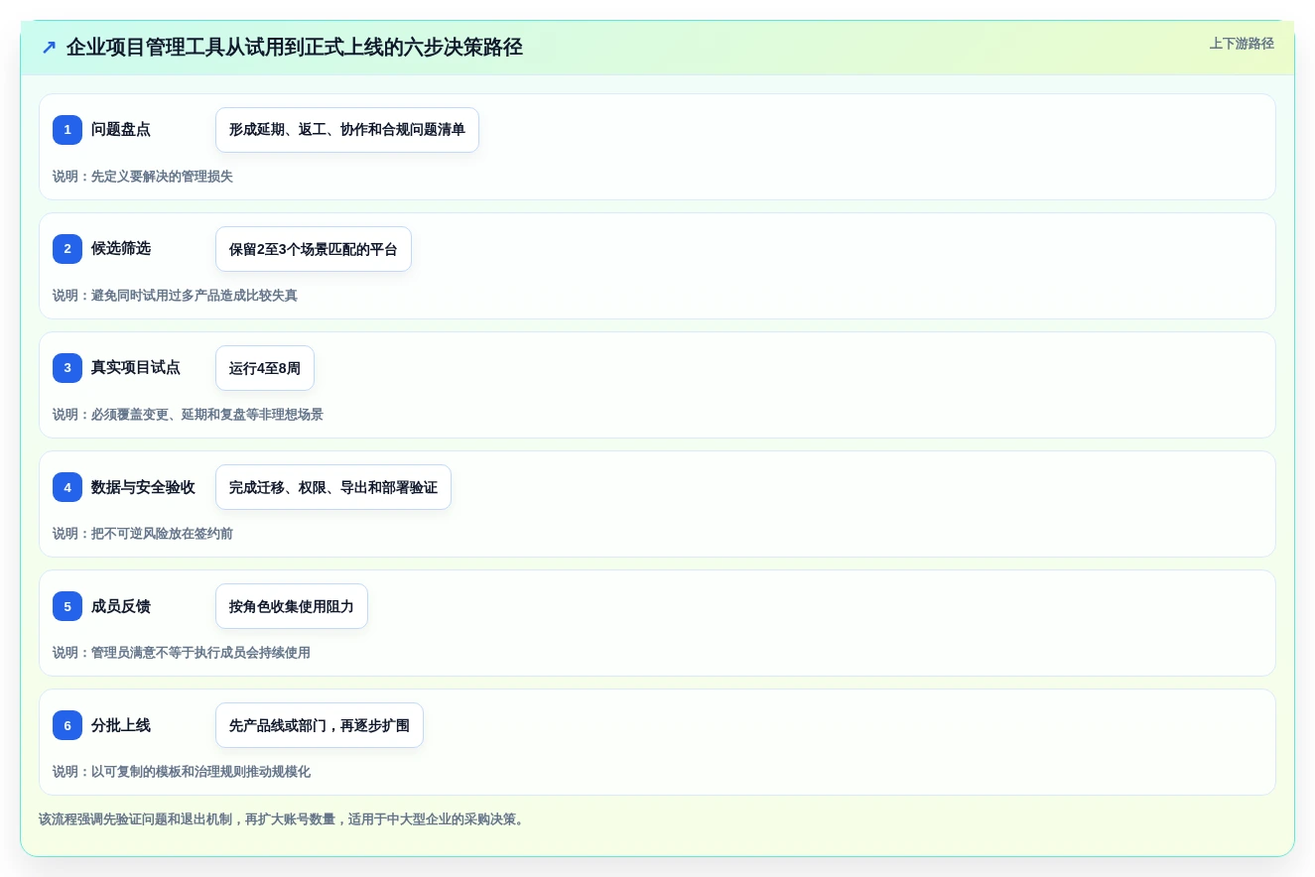Screen dimensions: 1315x877
Task: Select step number badge 4
Action: 67,487
